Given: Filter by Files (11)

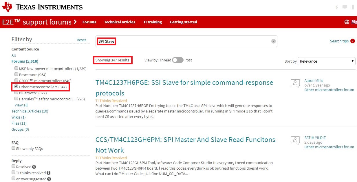Looking at the screenshot, I should coord(19,123).
